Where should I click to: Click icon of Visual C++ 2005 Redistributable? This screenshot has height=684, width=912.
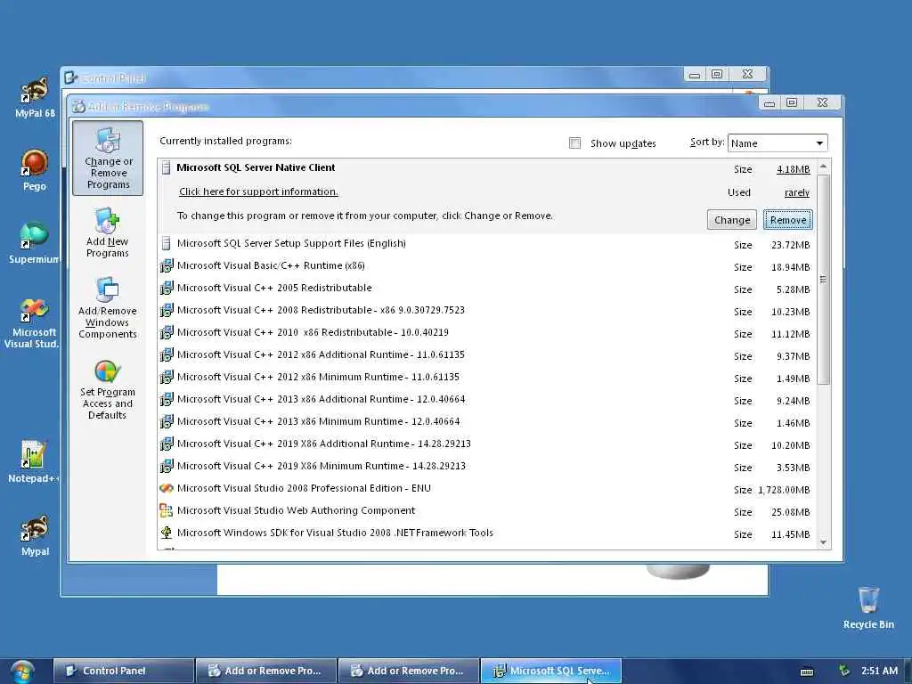click(167, 288)
